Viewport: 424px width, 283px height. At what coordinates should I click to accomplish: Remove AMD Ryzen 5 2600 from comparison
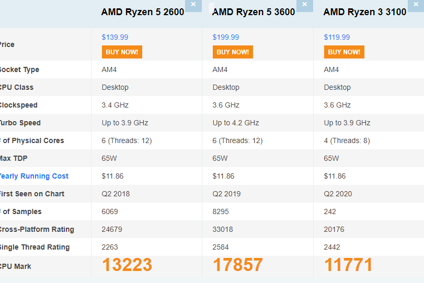point(193,5)
